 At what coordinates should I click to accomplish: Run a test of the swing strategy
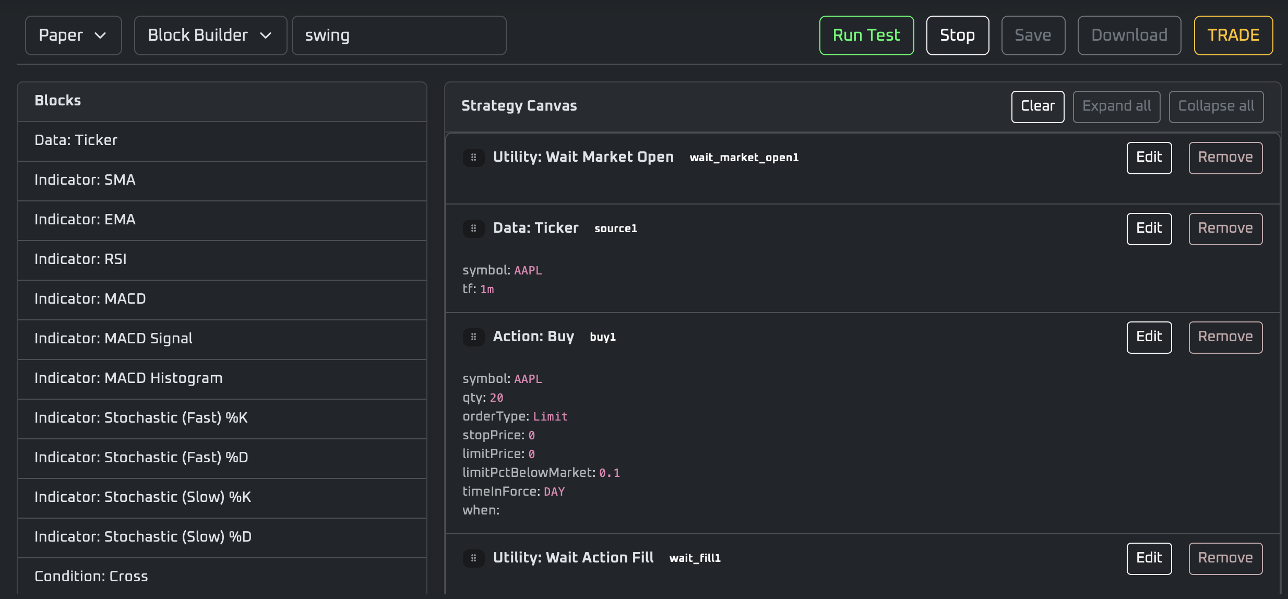(x=866, y=35)
